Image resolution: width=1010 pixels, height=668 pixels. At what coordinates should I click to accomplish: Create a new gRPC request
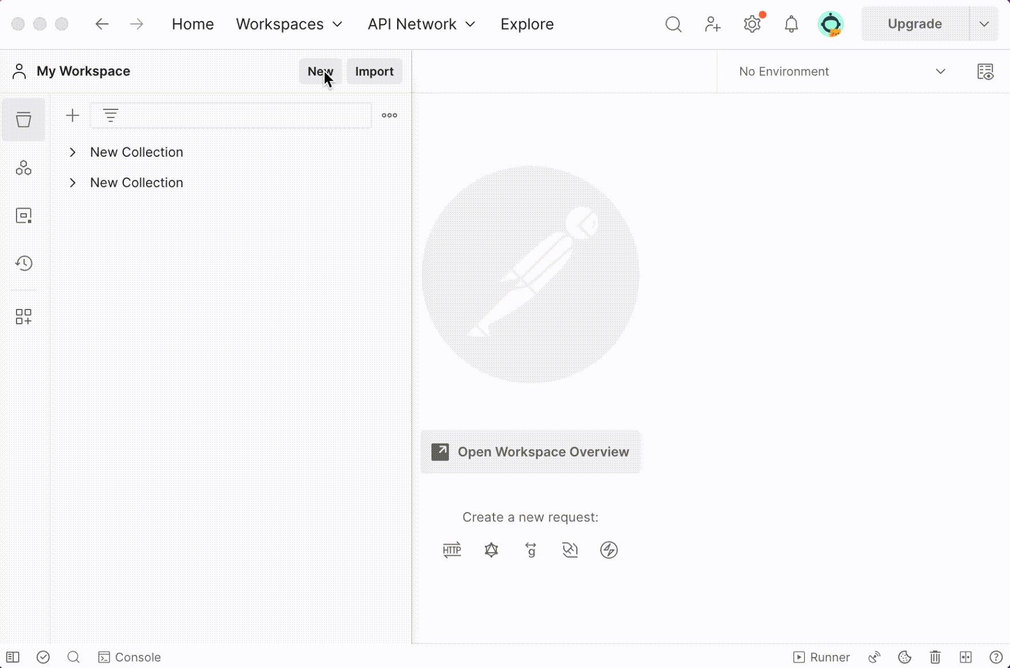tap(531, 550)
